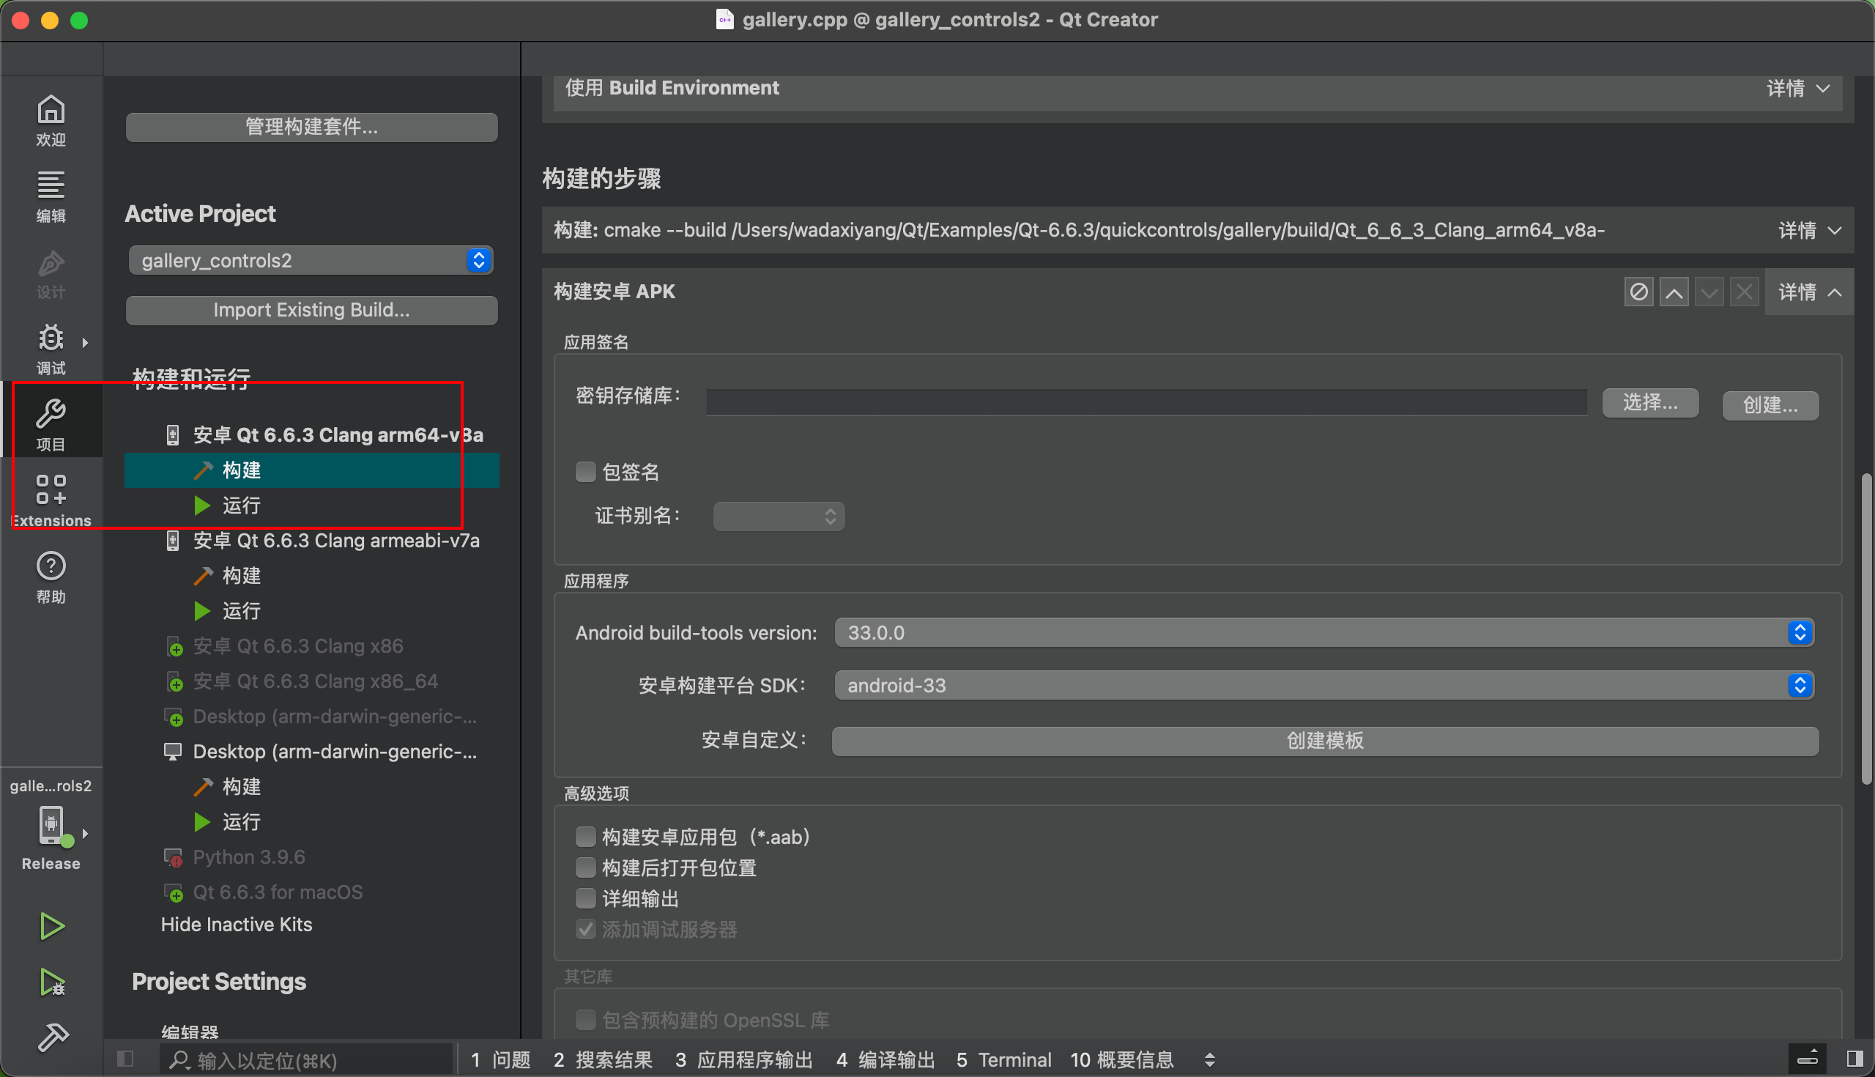Toggle the left sidebar in status bar

[125, 1059]
